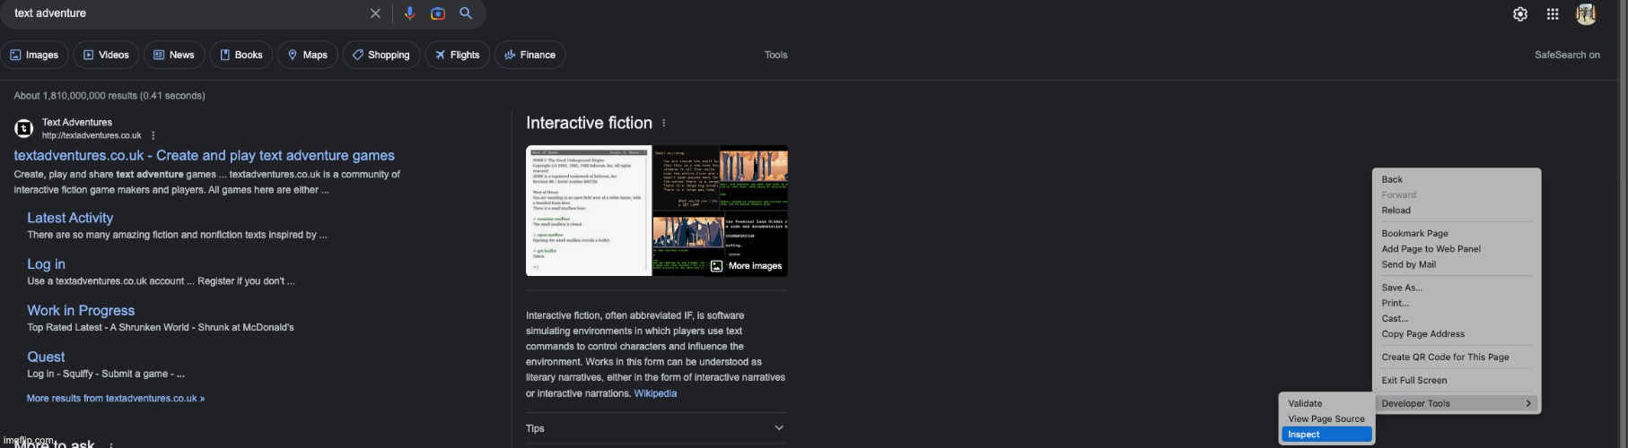Open the Developer Tools submenu arrow
Viewport: 1628px width, 448px height.
click(1528, 403)
